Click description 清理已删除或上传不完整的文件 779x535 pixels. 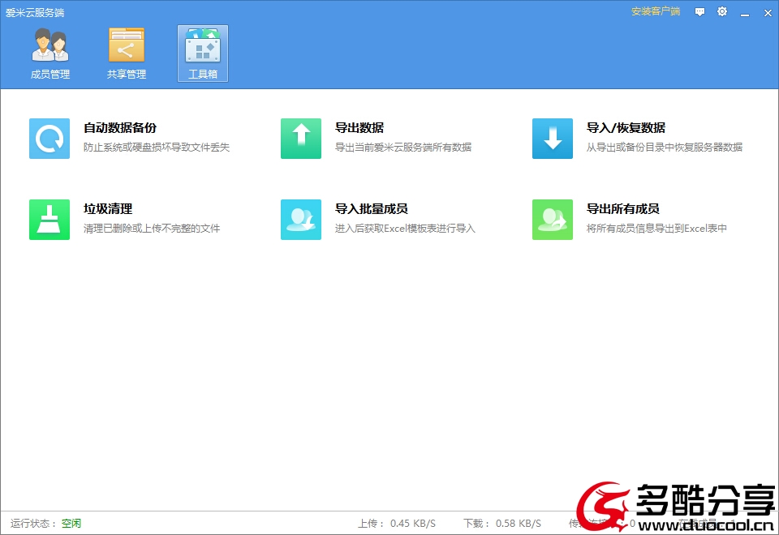(x=152, y=229)
